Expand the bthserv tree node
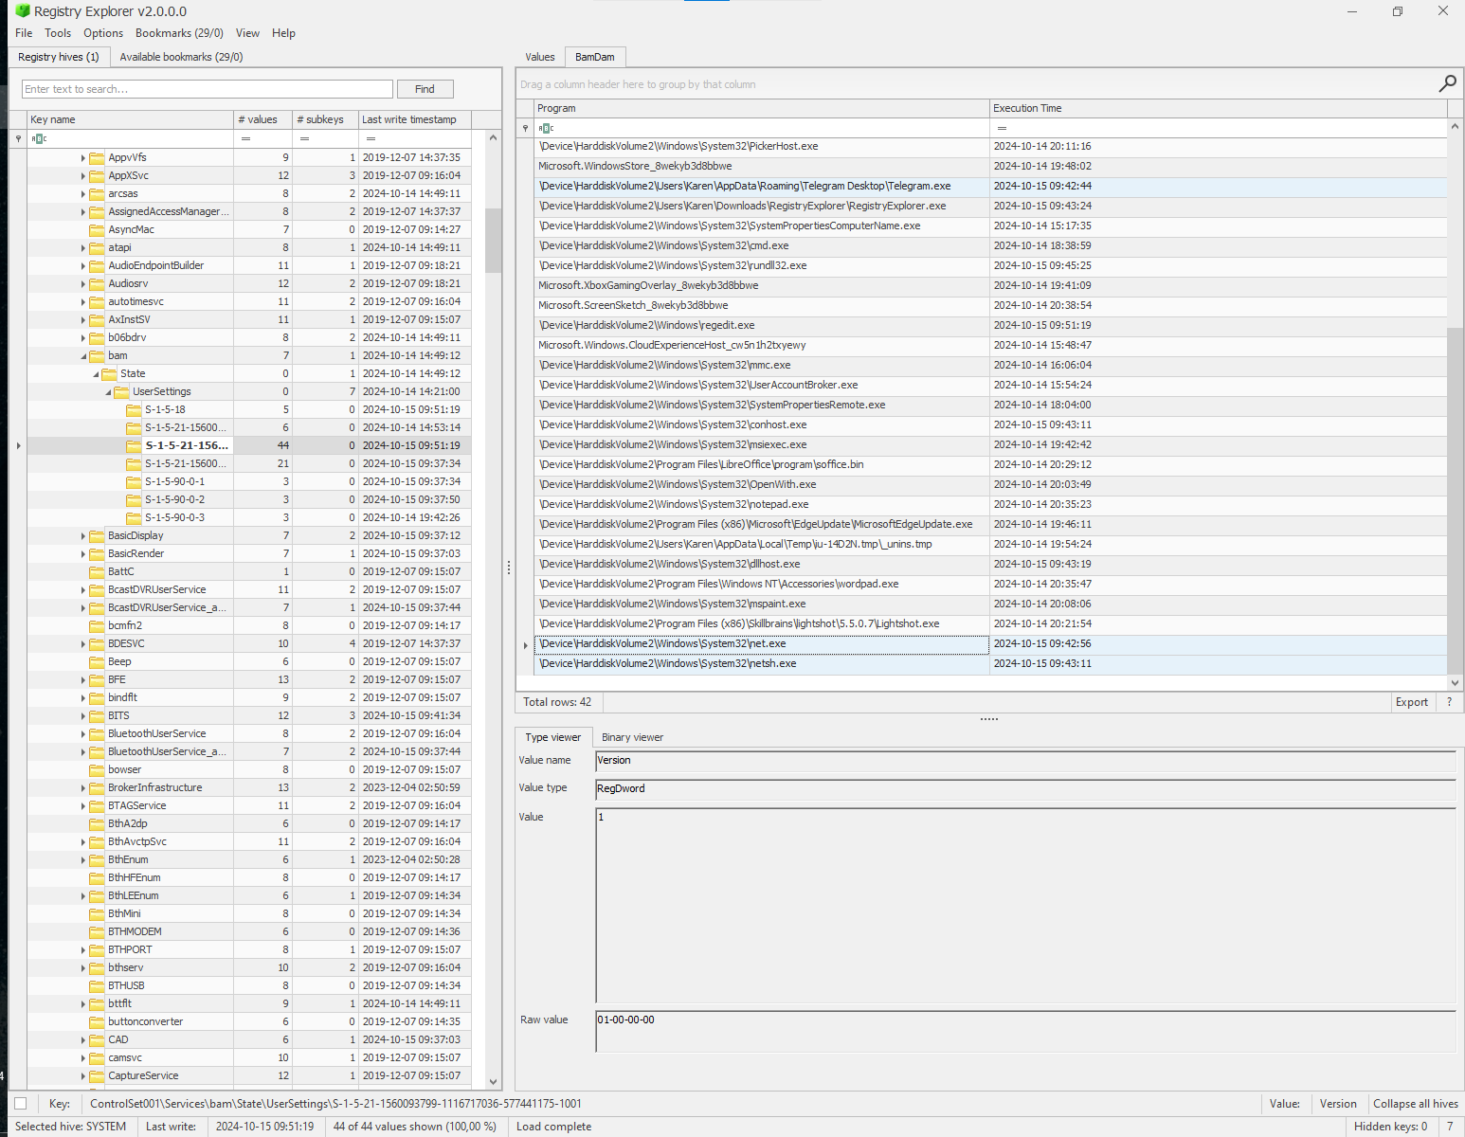The height and width of the screenshot is (1137, 1465). tap(83, 968)
